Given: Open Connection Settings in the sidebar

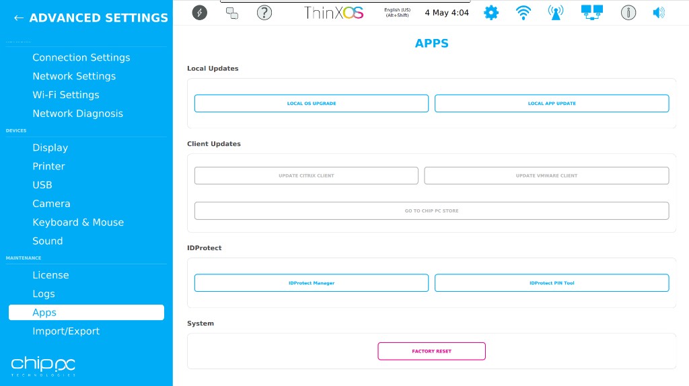Looking at the screenshot, I should pos(81,58).
